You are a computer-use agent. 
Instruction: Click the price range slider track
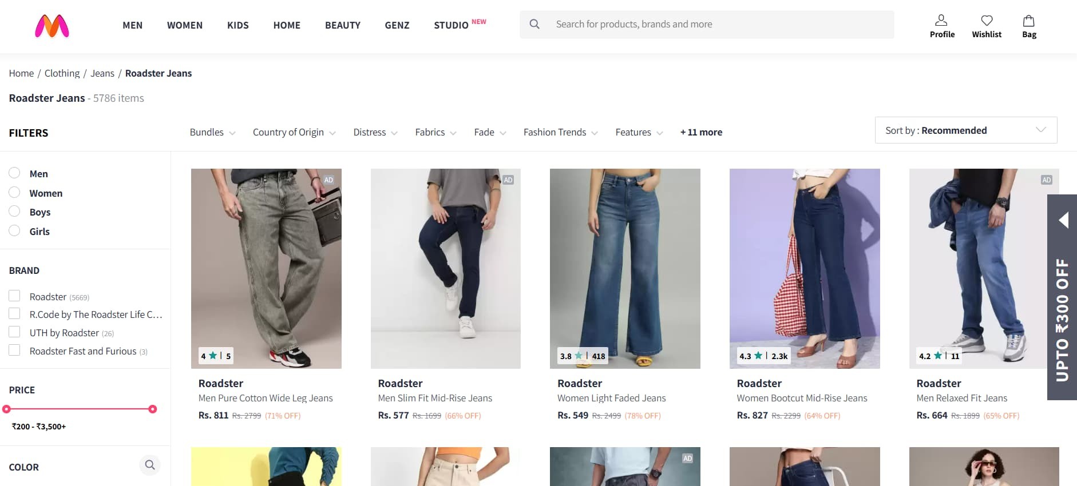coord(80,409)
